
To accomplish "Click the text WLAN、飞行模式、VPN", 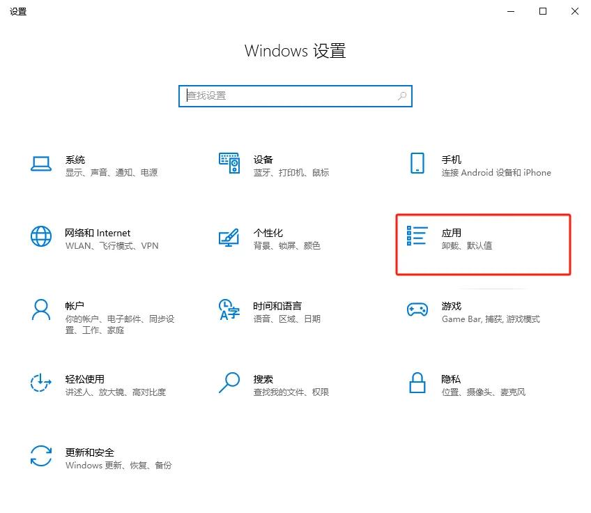I will [x=112, y=246].
